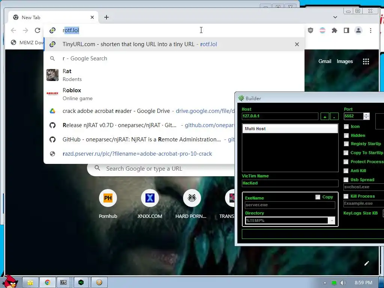Screen dimensions: 384x288
Task: Open Chrome's three-dot menu
Action: point(370,30)
